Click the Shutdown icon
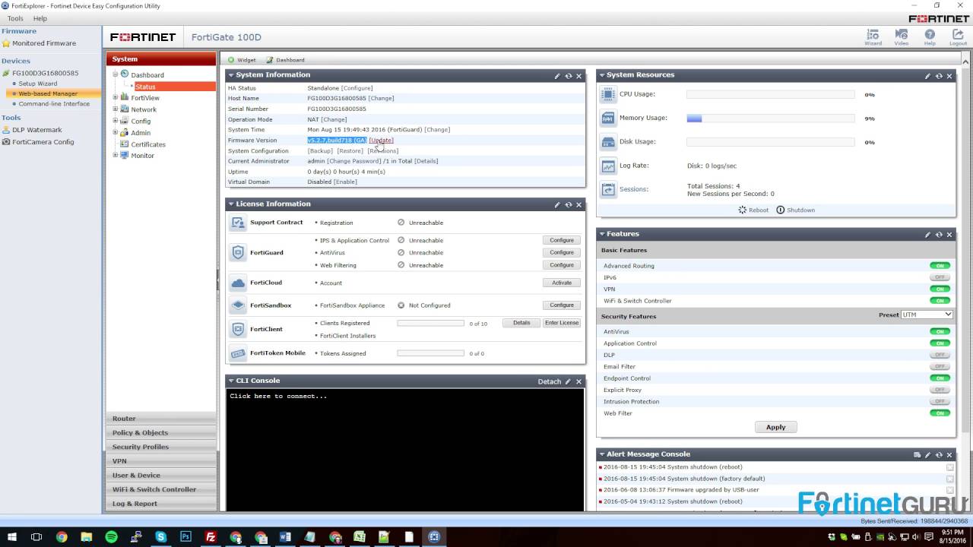This screenshot has height=547, width=973. click(x=781, y=210)
